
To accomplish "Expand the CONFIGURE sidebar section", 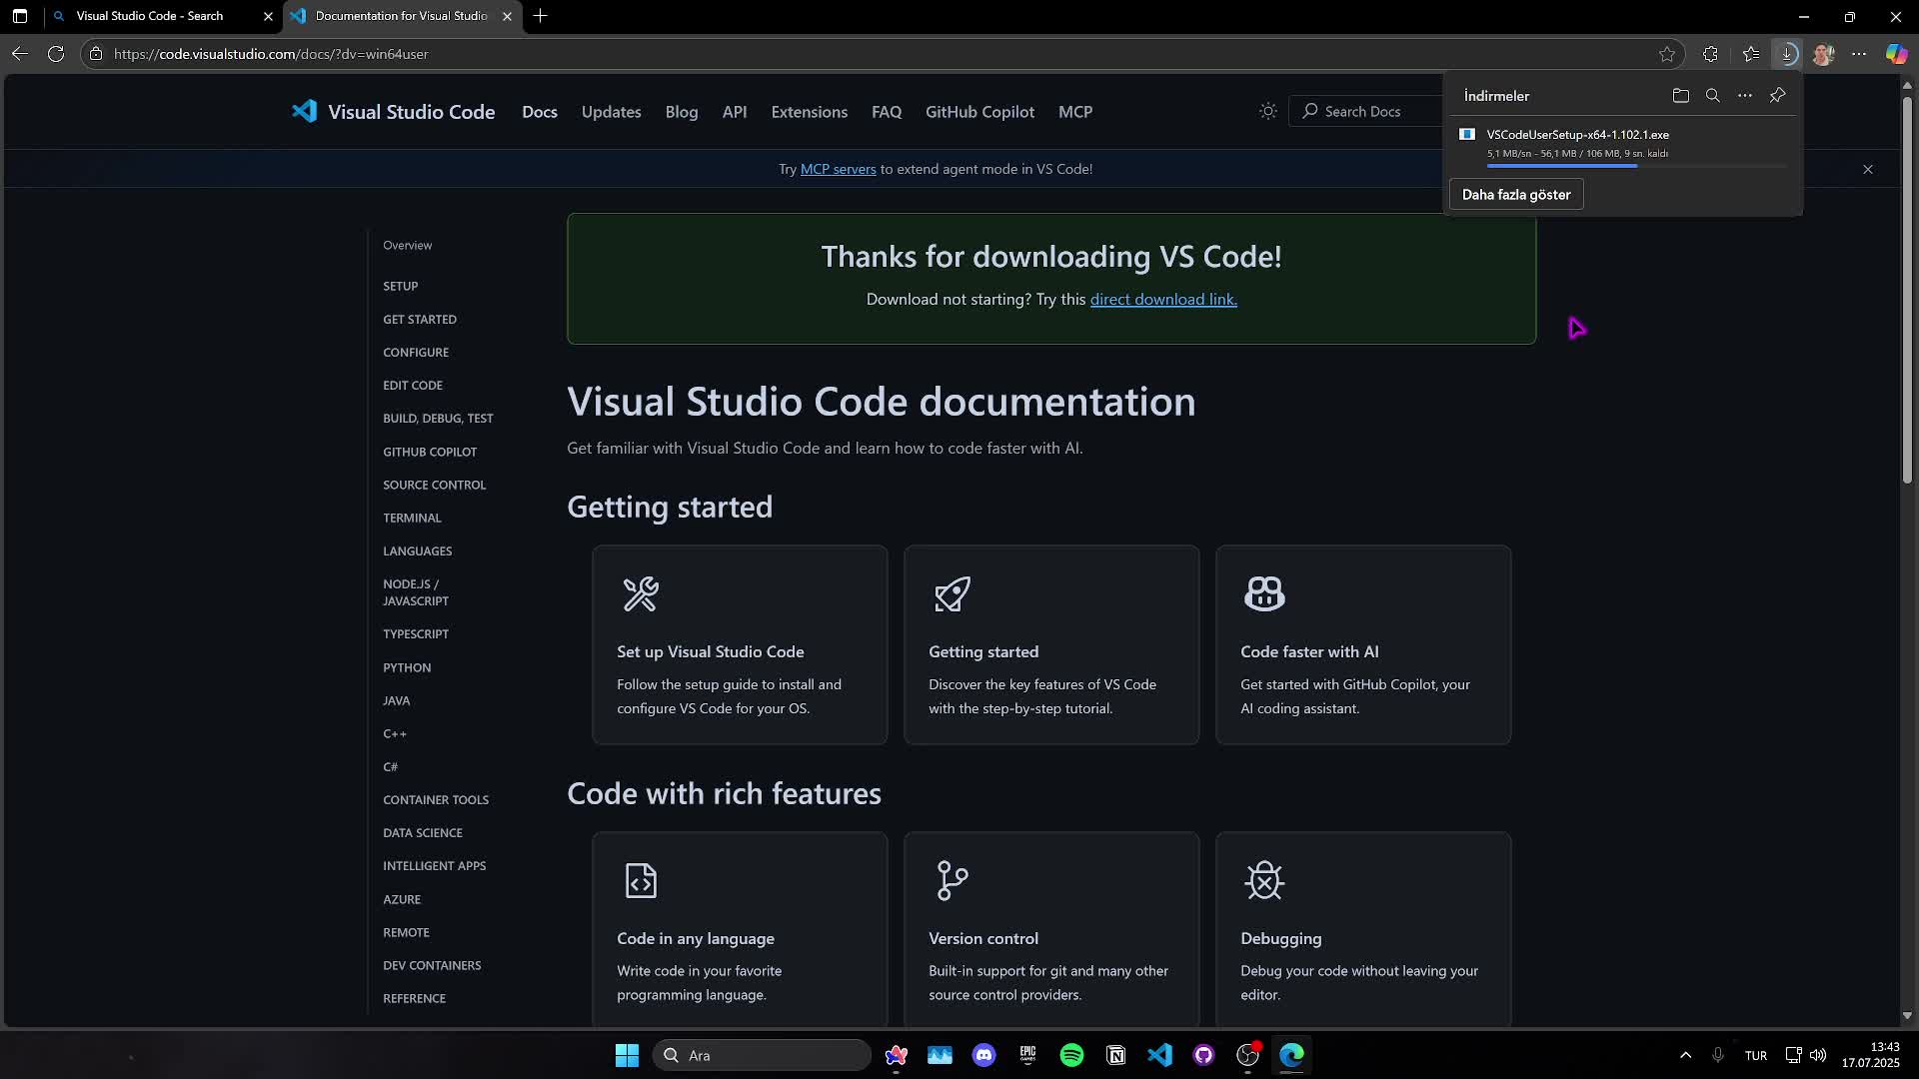I will pyautogui.click(x=416, y=352).
